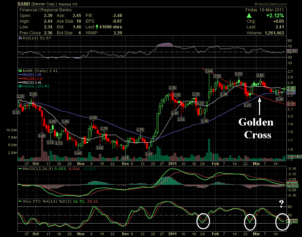
Task: Click the Prev Close value 2.36
Action: 48,33
